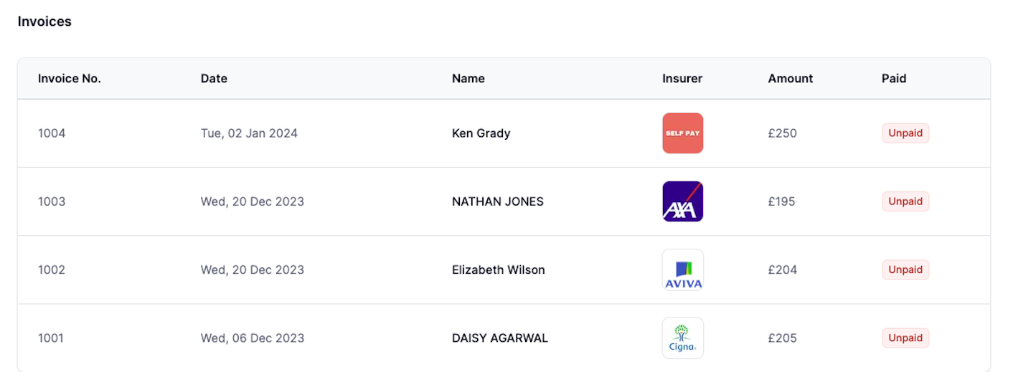Click the name DAISY AGARWAL

point(500,338)
